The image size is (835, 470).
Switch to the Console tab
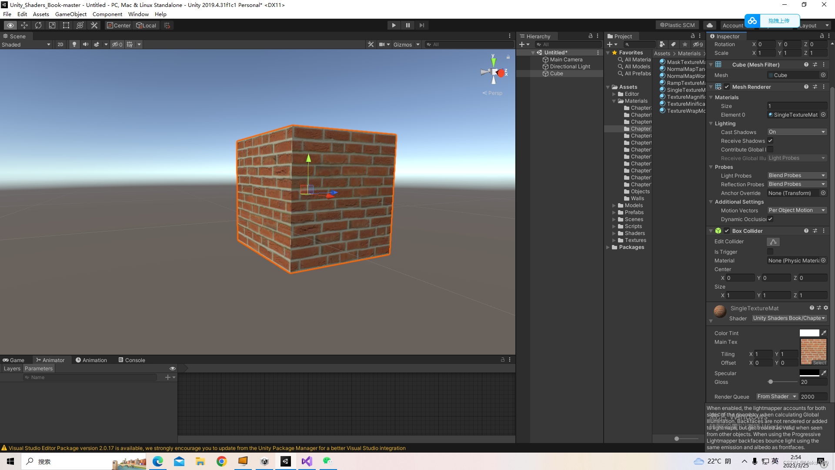(x=132, y=360)
